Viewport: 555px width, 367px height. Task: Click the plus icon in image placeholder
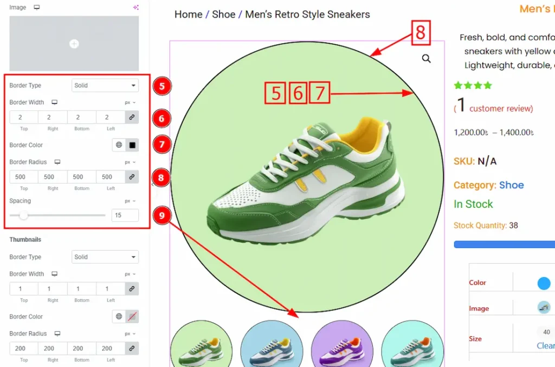[74, 44]
